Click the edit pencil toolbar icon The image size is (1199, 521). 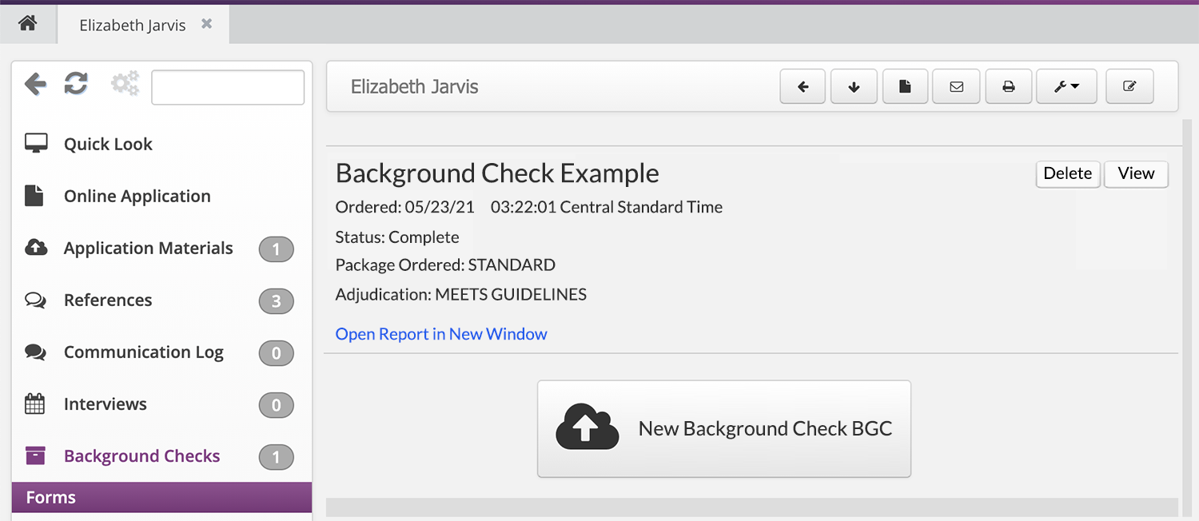point(1129,87)
